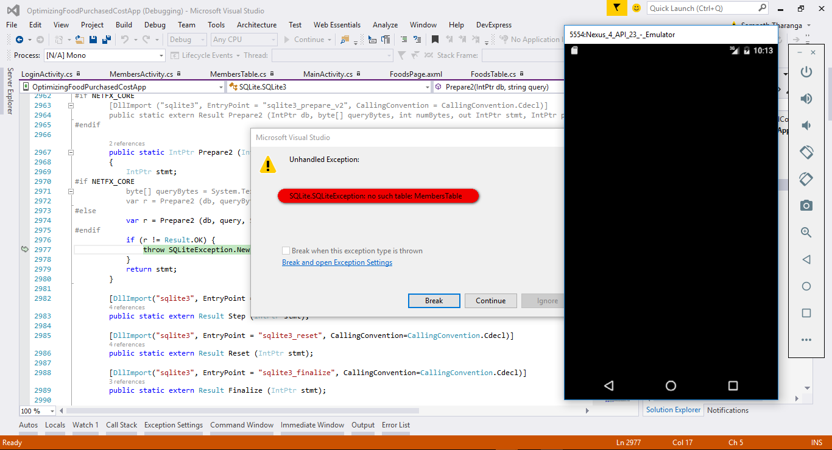Open the Error List tab
Screen dimensions: 832x450
point(396,425)
